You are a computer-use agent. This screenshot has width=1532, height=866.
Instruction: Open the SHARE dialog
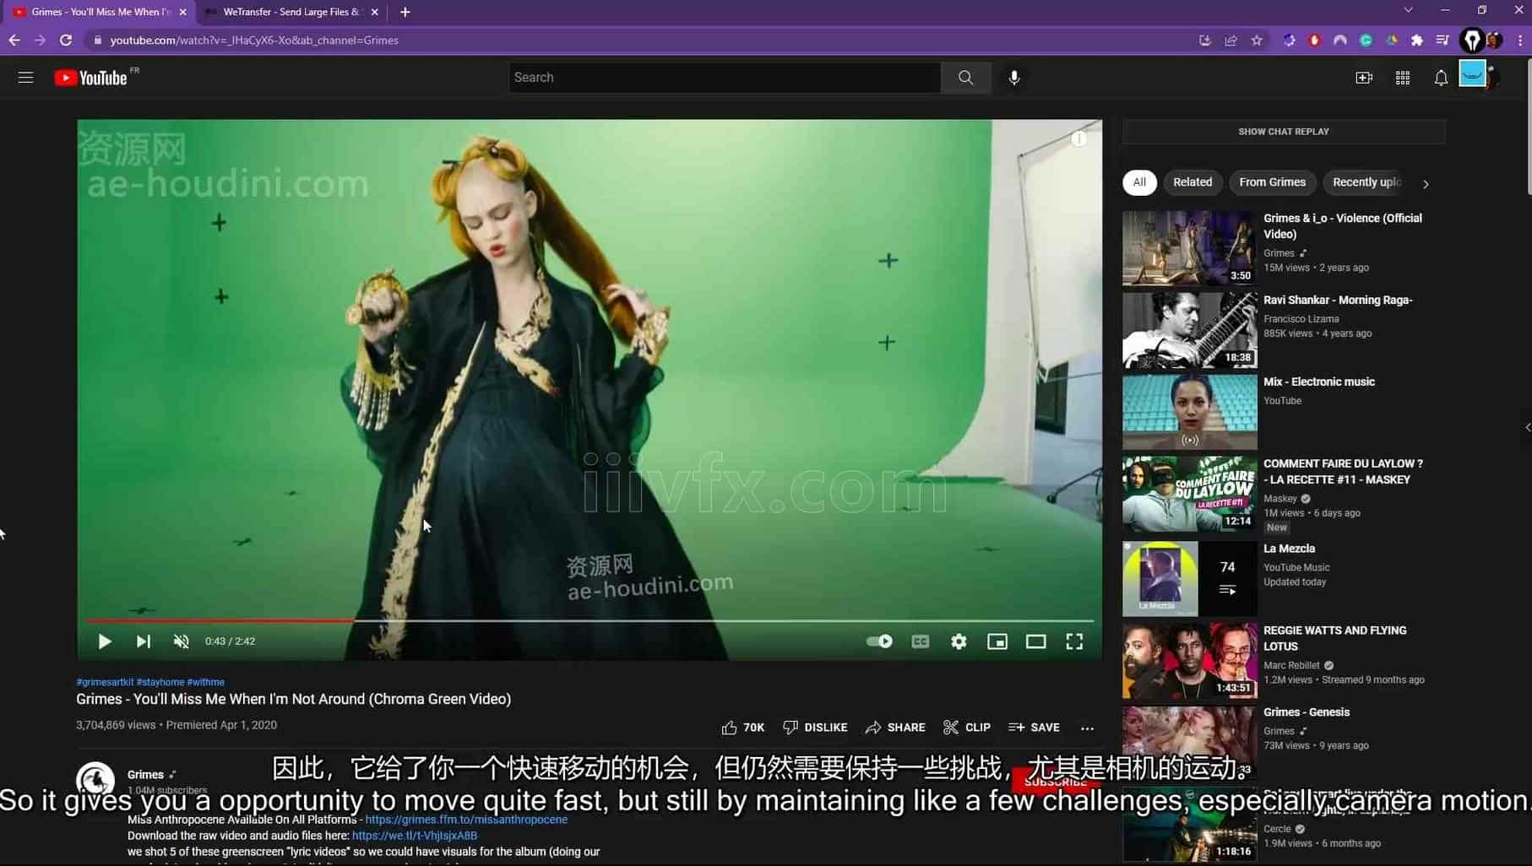pyautogui.click(x=895, y=728)
